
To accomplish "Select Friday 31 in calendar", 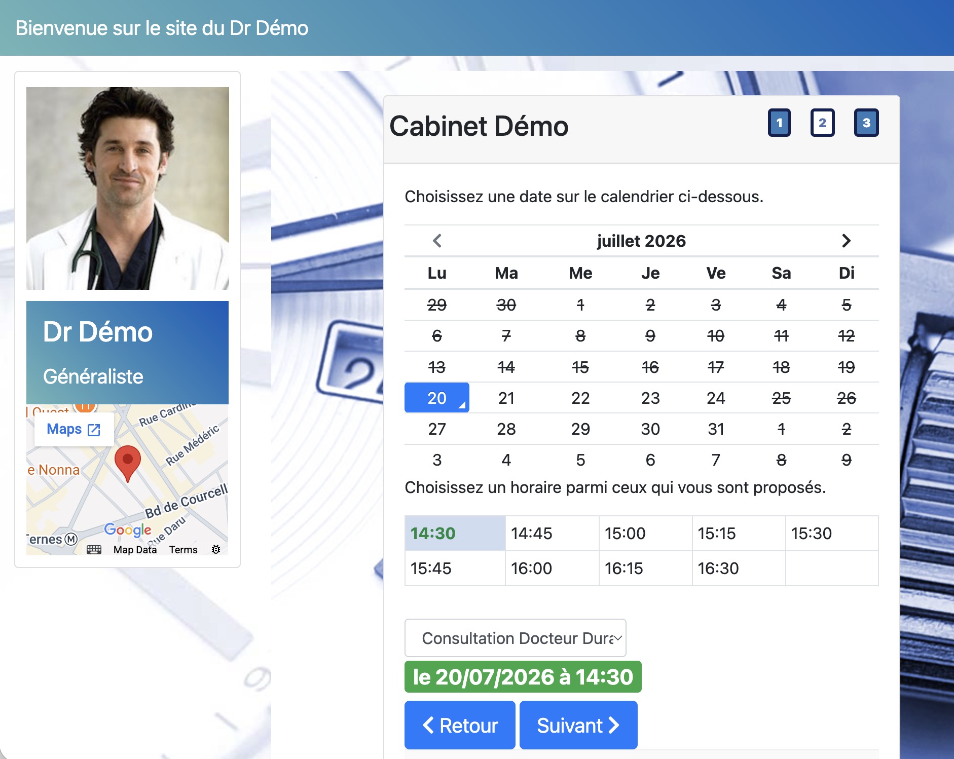I will (x=716, y=429).
